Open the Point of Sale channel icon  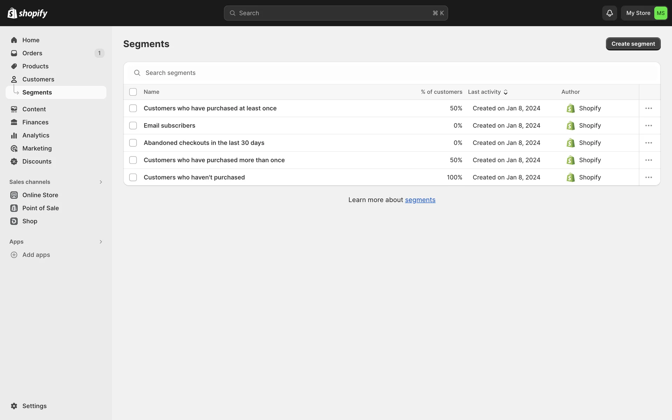[x=14, y=208]
